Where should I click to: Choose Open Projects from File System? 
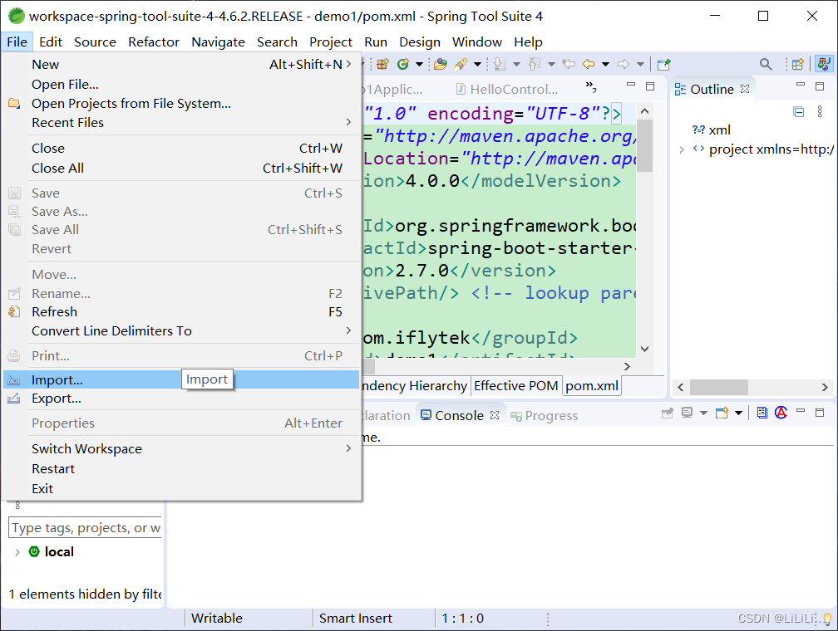180,104
